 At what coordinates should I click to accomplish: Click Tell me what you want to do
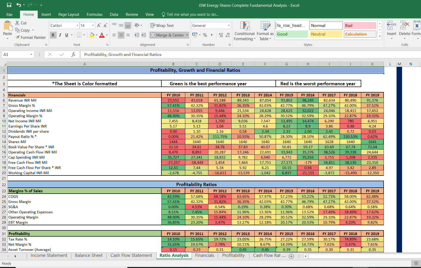(190, 15)
